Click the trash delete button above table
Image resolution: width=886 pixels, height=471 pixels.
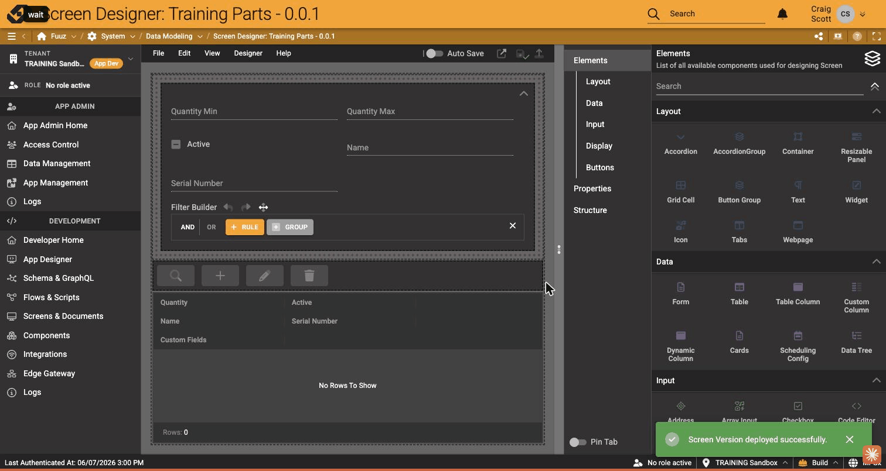pos(309,276)
